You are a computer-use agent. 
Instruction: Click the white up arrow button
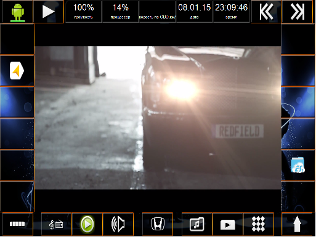tap(297, 225)
